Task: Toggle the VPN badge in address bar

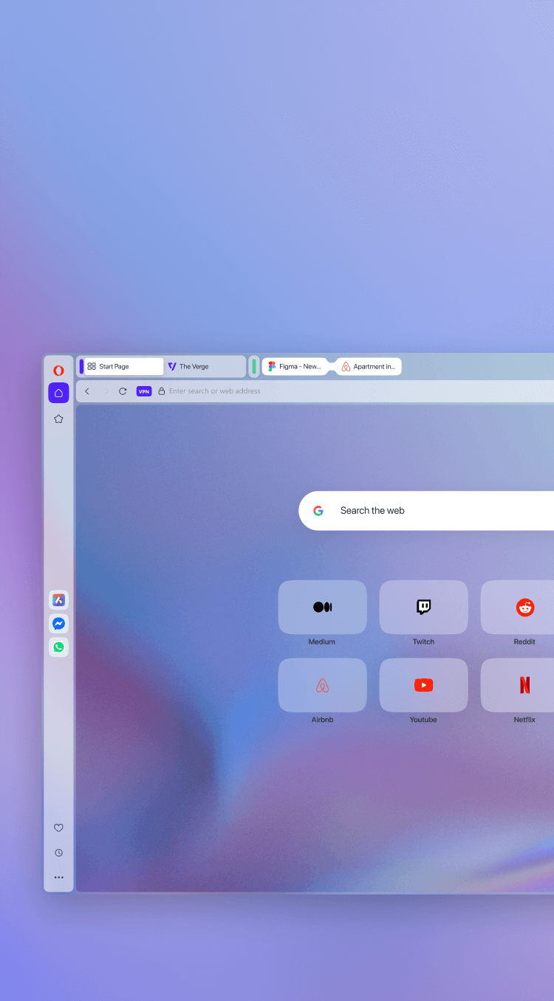Action: 144,391
